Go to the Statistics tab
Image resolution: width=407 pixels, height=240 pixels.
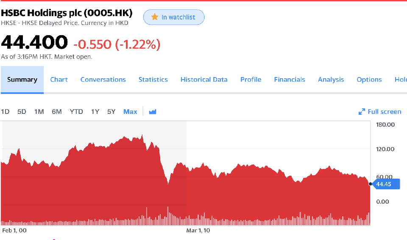click(x=153, y=80)
